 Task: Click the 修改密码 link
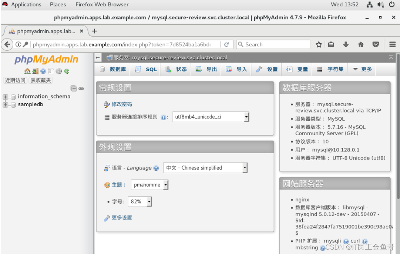tap(122, 104)
